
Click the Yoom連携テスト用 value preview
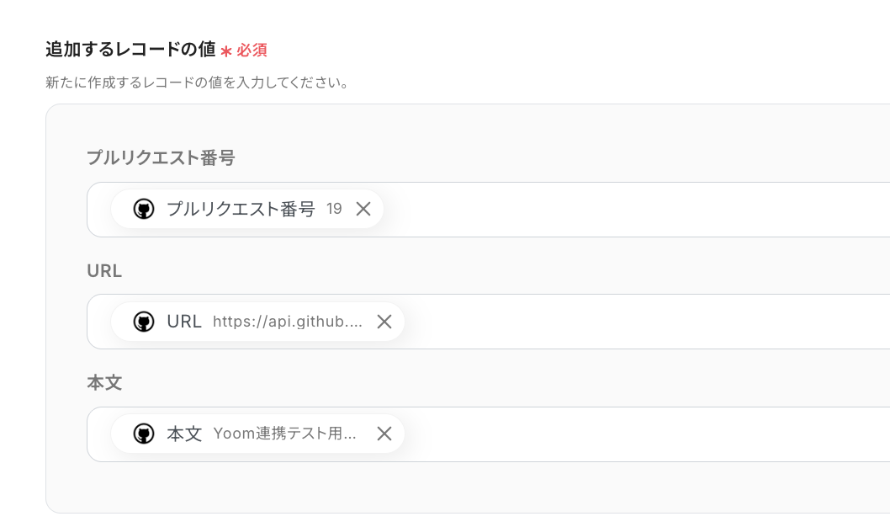284,434
